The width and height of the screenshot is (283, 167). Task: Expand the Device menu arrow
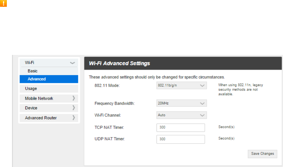tap(74, 108)
